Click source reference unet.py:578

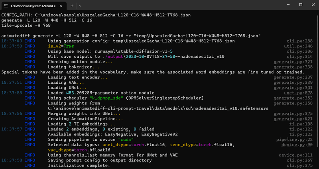pos(298,93)
